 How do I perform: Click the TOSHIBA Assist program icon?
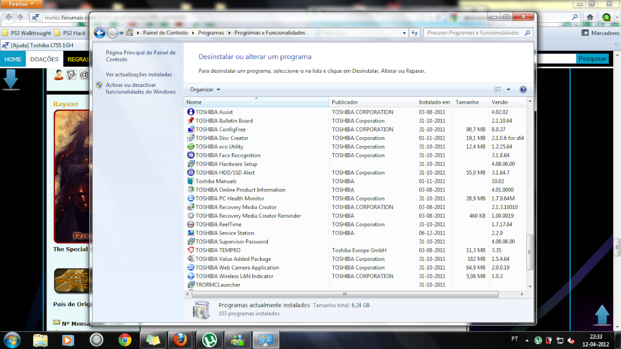click(x=191, y=112)
